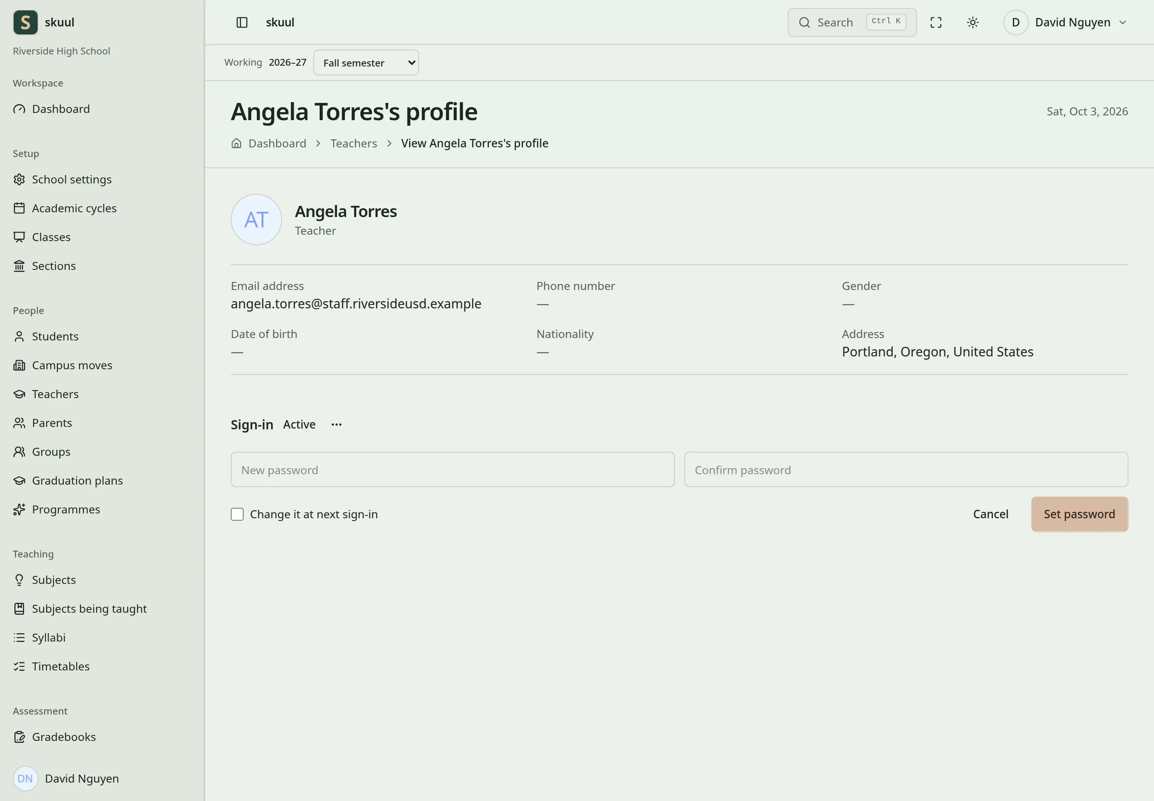Image resolution: width=1154 pixels, height=801 pixels.
Task: Click the Dashboard gauge icon in sidebar
Action: (19, 109)
